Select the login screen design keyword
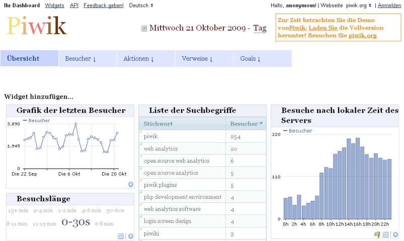404x241 pixels. pos(168,221)
